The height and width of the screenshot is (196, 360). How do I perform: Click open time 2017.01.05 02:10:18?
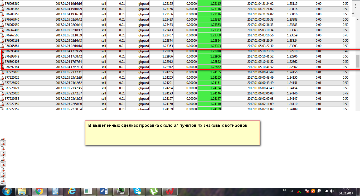point(69,46)
